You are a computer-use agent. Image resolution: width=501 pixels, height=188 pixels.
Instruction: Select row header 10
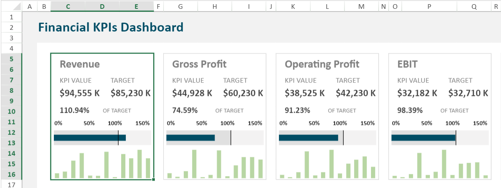[11, 111]
